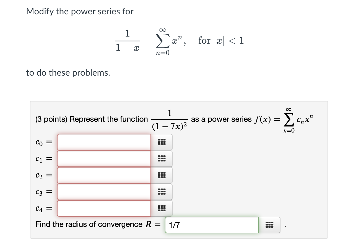Click the grid icon beside the c2 field
The image size is (343, 244).
(162, 175)
